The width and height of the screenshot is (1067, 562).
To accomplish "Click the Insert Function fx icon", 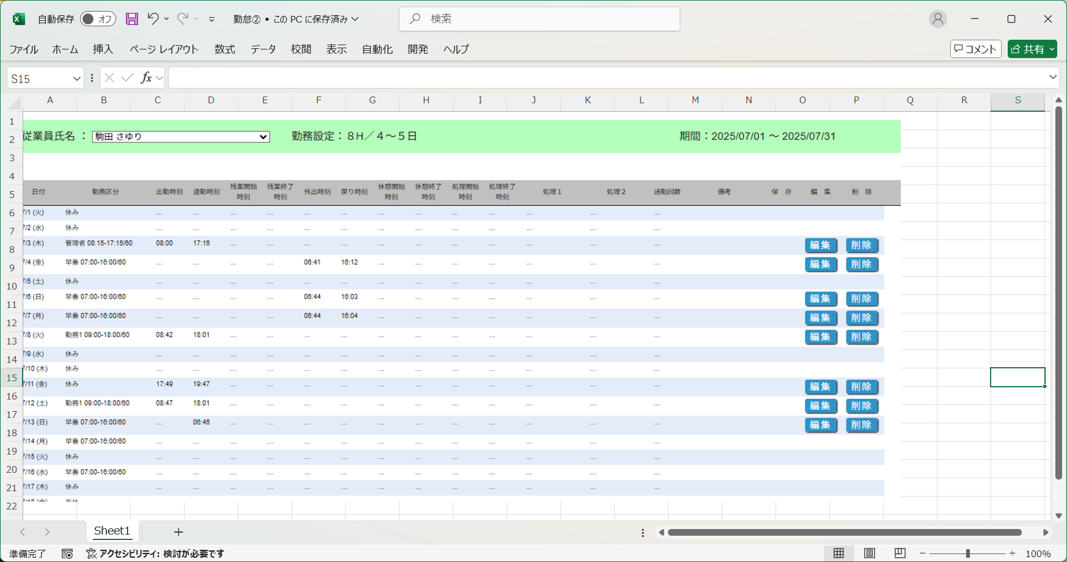I will [x=146, y=78].
